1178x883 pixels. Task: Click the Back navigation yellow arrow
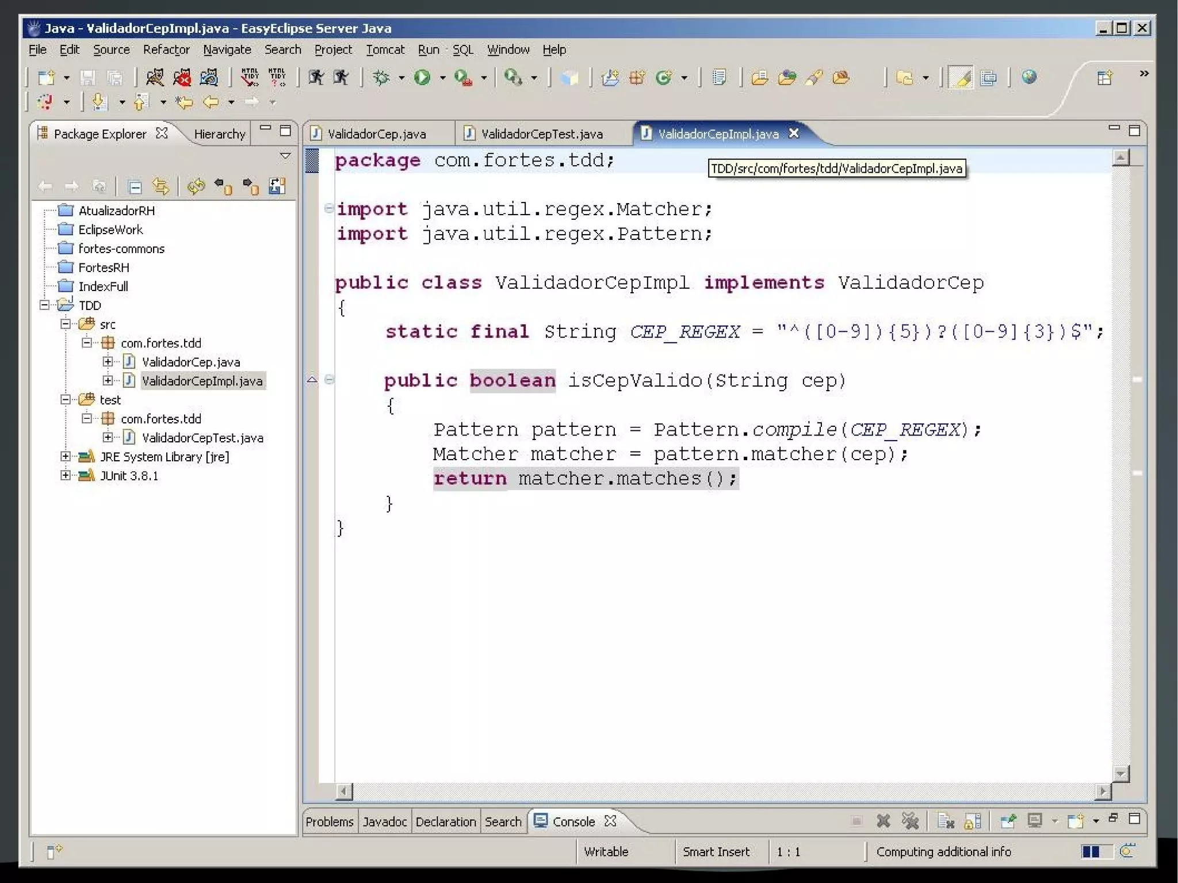[x=211, y=102]
